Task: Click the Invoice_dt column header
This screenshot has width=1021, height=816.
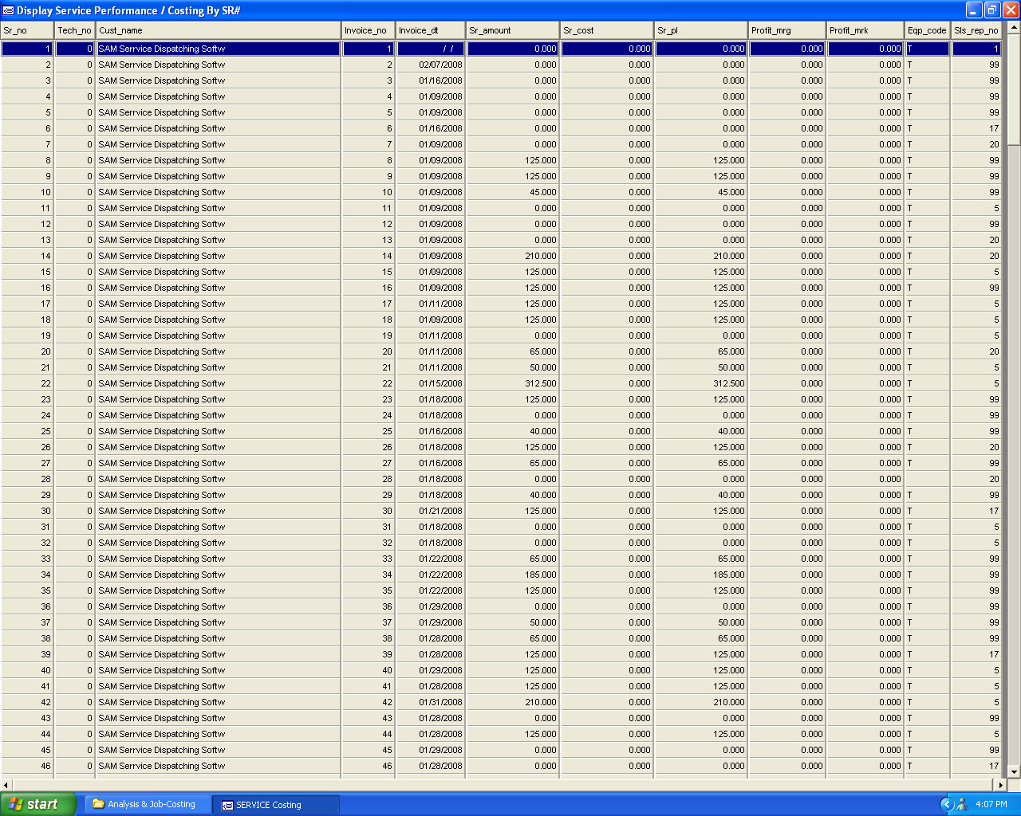Action: (431, 30)
